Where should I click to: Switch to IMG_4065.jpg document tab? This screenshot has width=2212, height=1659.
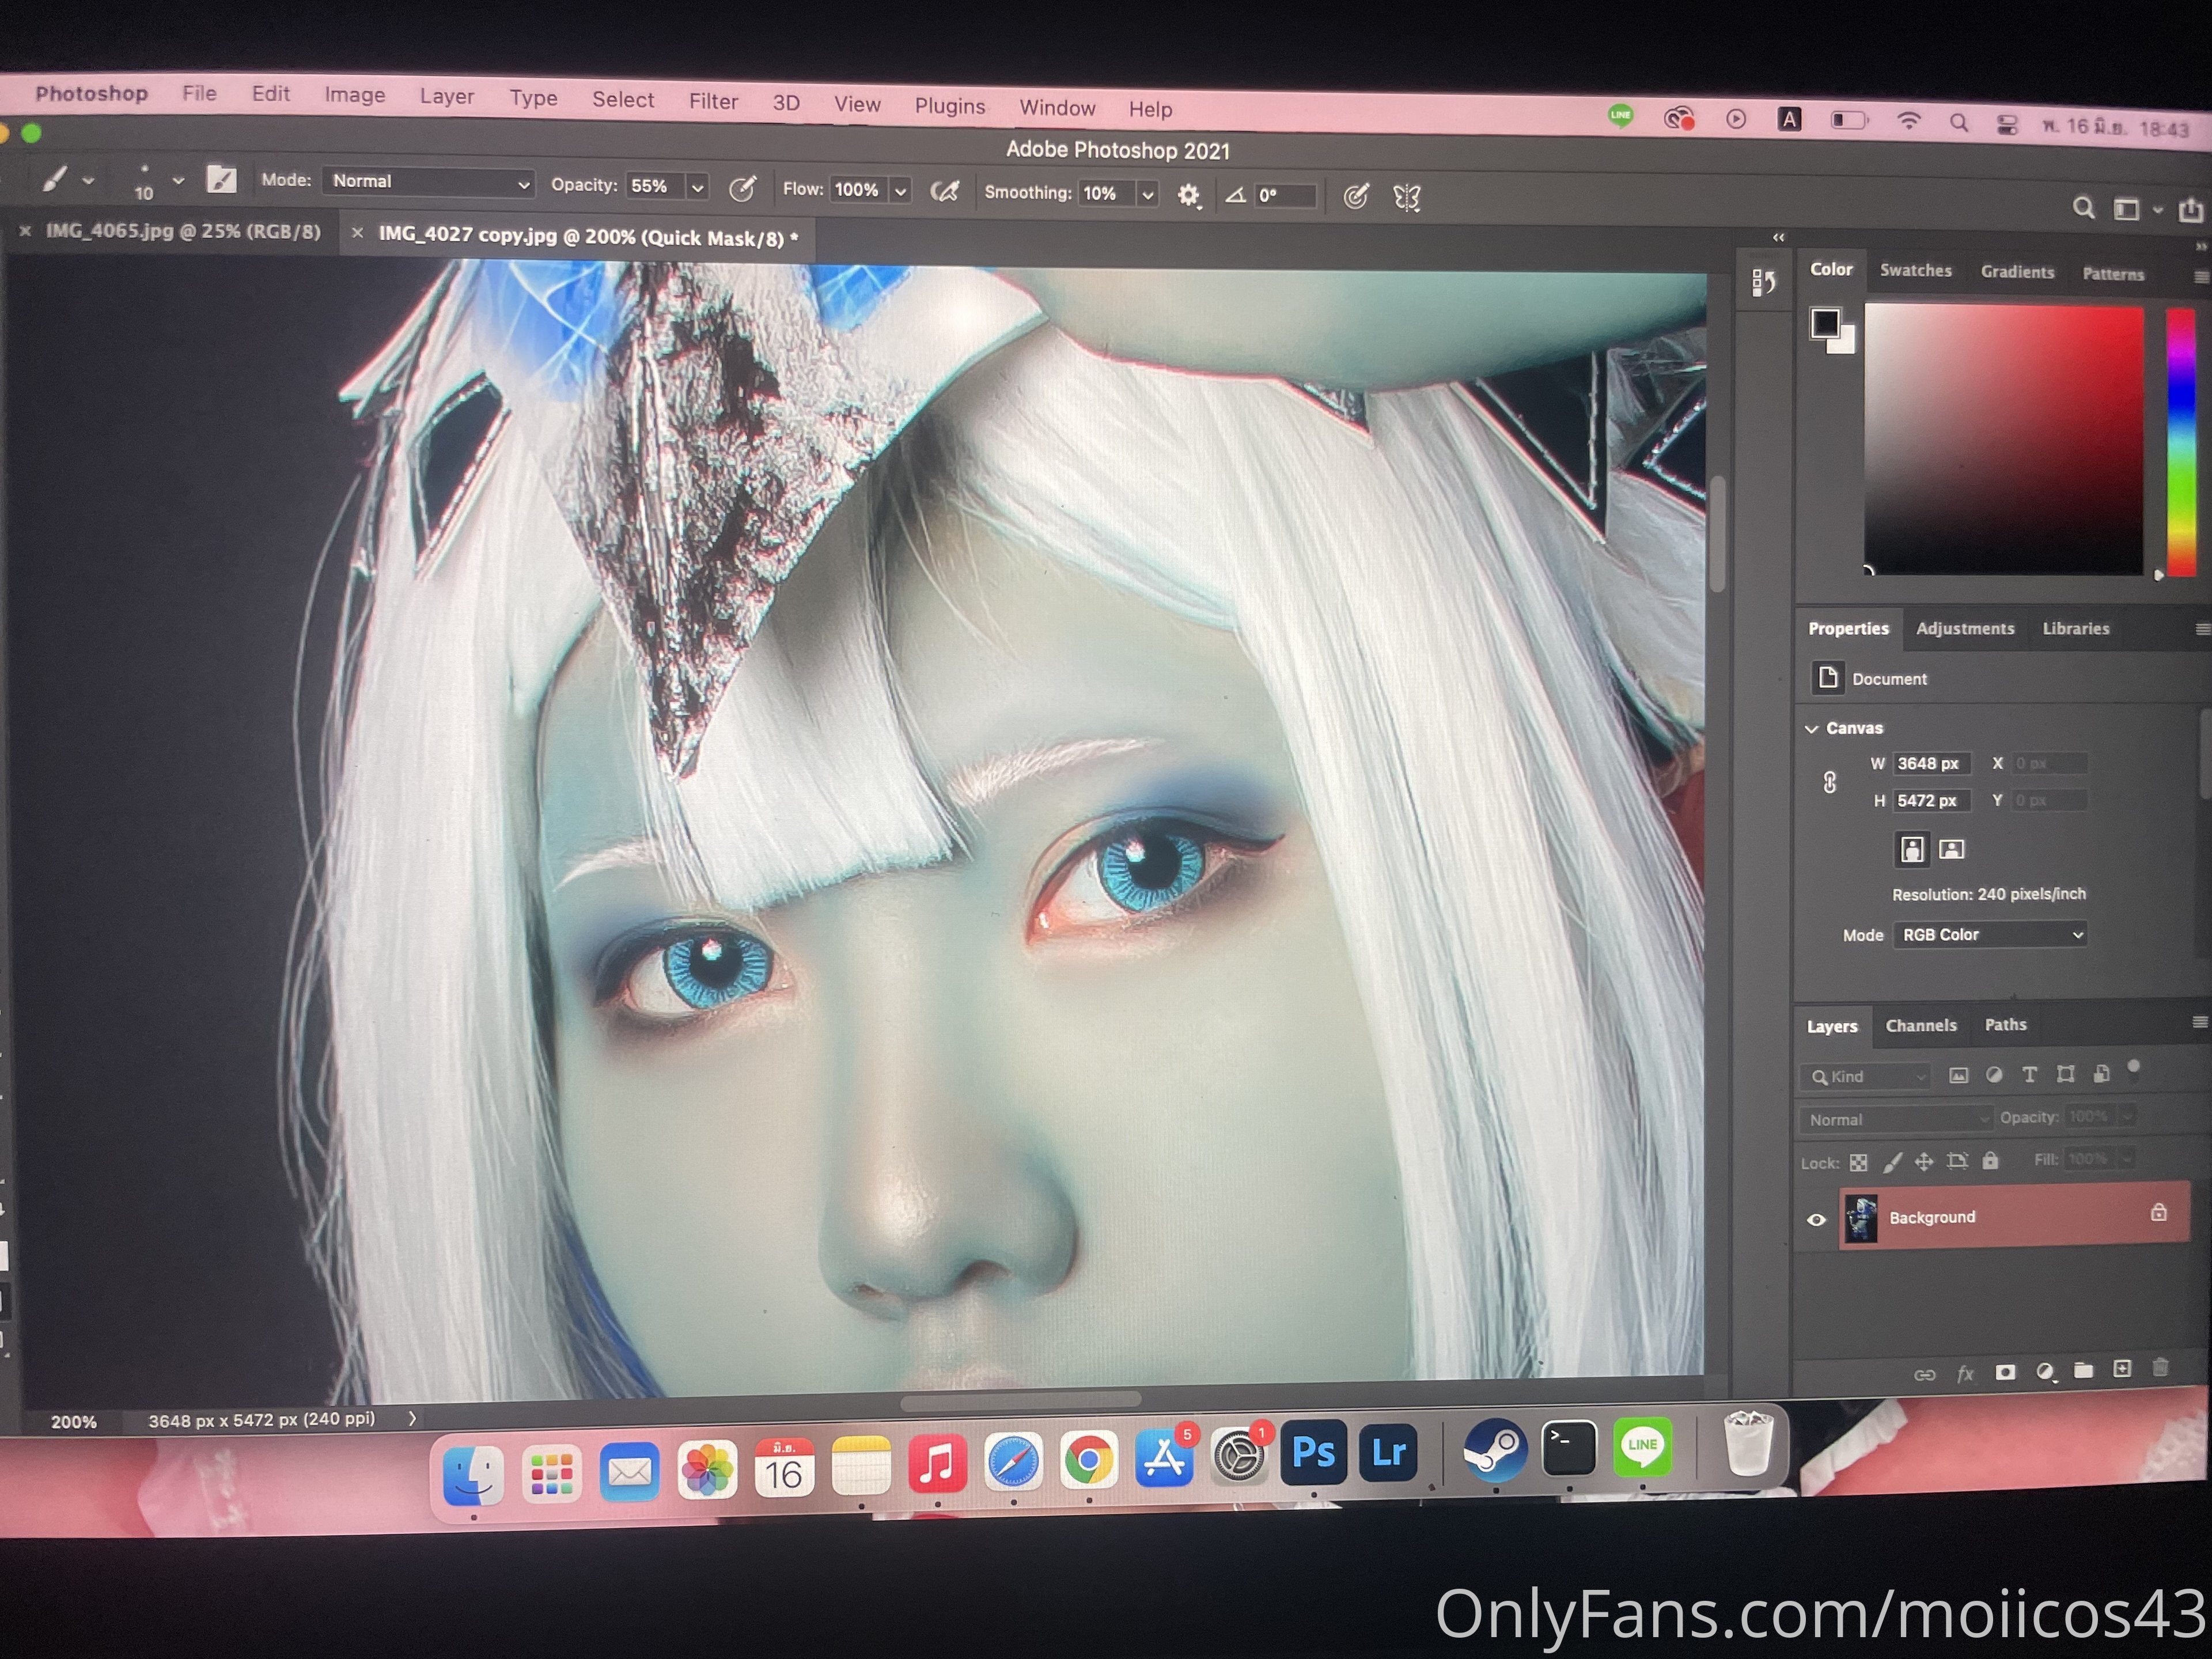click(x=183, y=231)
